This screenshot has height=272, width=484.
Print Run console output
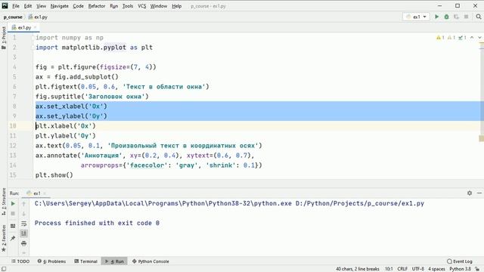[x=23, y=243]
